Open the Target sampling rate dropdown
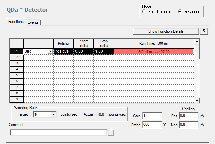215x144 pixels. pyautogui.click(x=53, y=114)
